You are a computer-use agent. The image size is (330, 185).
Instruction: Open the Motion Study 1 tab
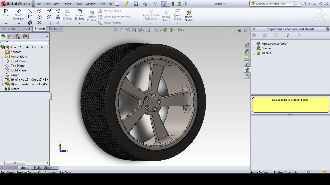44,168
